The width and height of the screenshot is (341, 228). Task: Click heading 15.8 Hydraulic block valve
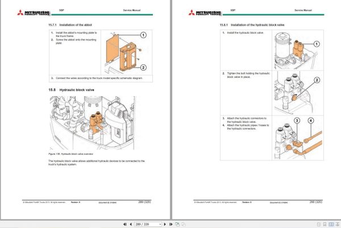[72, 90]
